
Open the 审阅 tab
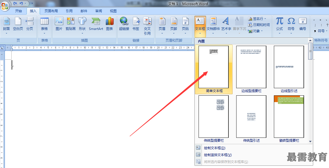coord(98,11)
